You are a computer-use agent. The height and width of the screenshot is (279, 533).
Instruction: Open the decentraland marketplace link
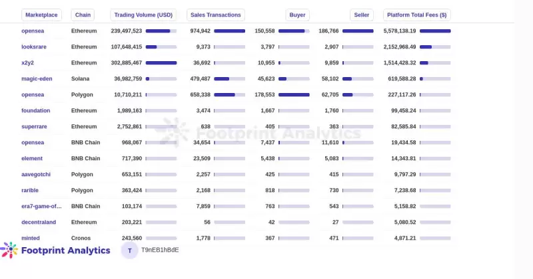click(39, 222)
